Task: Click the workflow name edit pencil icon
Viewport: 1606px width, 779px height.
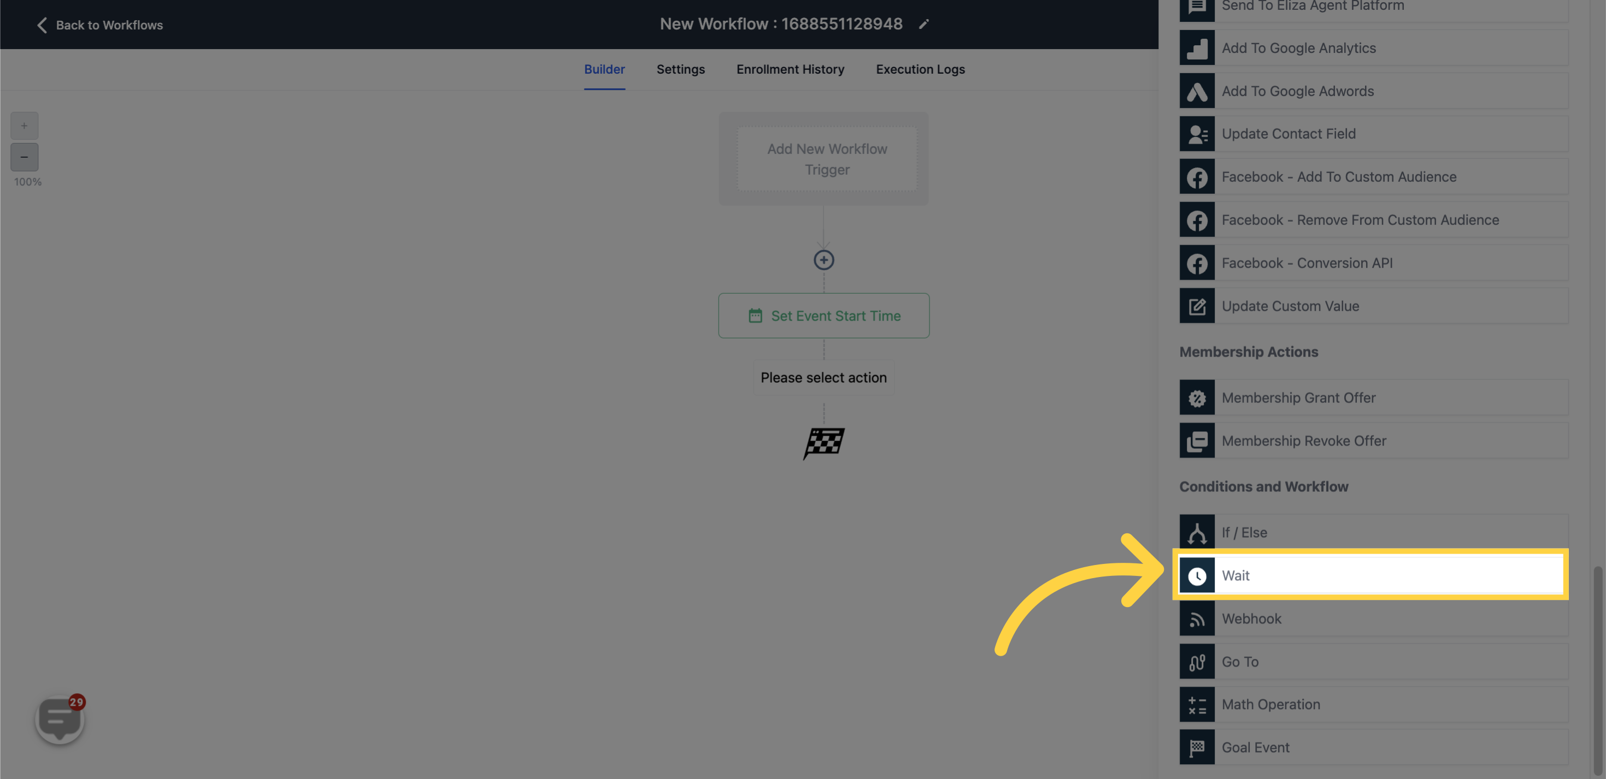Action: [x=924, y=23]
